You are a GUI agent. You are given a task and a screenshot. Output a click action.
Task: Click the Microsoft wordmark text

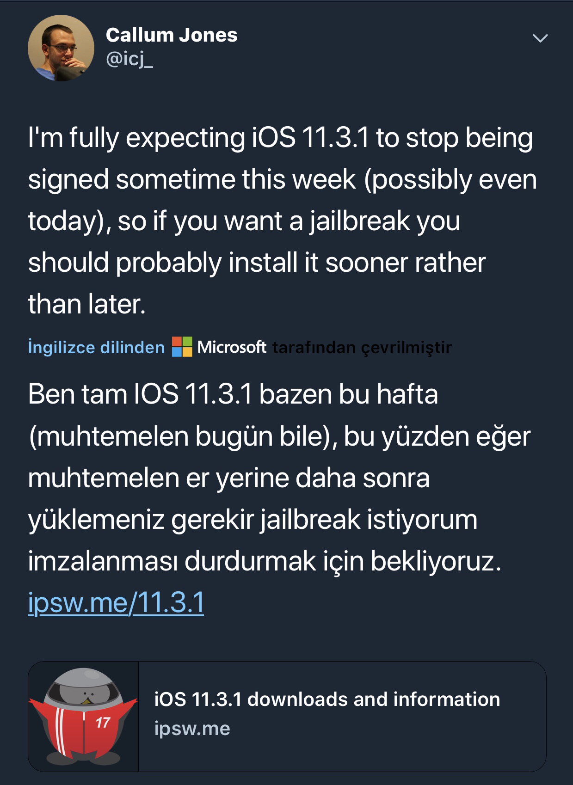pos(232,347)
